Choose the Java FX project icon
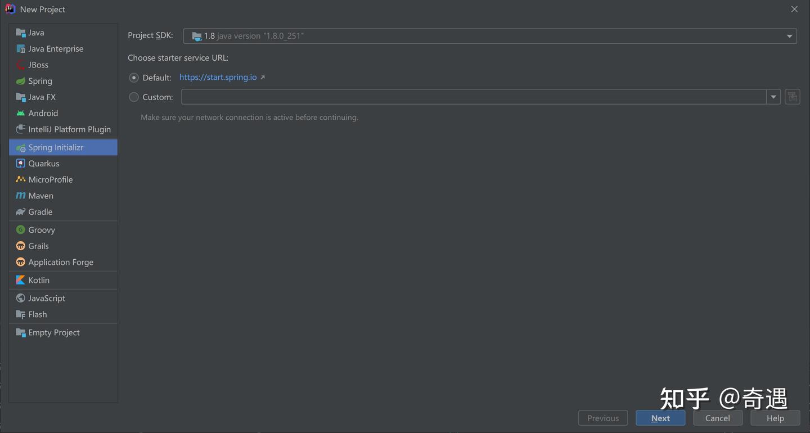Viewport: 810px width, 433px height. pos(20,97)
